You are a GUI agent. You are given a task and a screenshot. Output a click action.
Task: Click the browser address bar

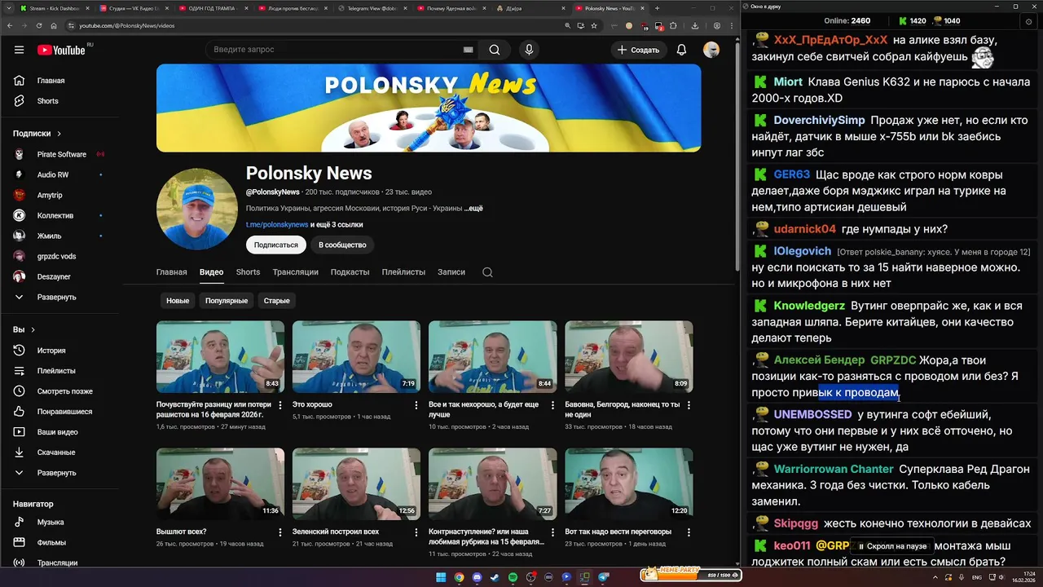coord(318,25)
